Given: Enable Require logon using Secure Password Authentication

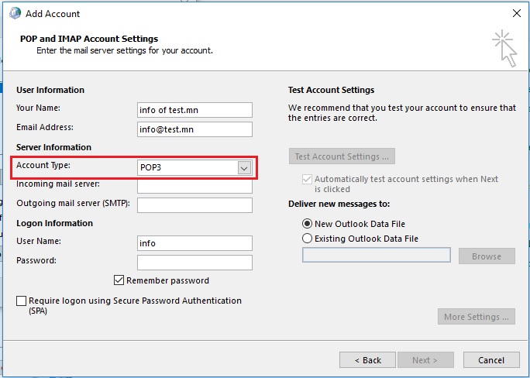Looking at the screenshot, I should pyautogui.click(x=21, y=301).
